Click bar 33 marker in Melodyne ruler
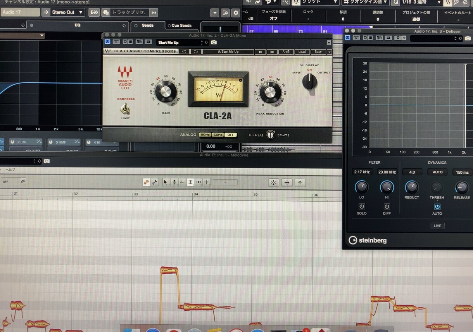 [135, 194]
